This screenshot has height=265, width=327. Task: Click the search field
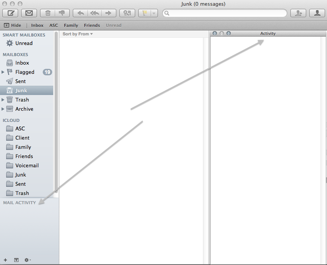click(225, 13)
